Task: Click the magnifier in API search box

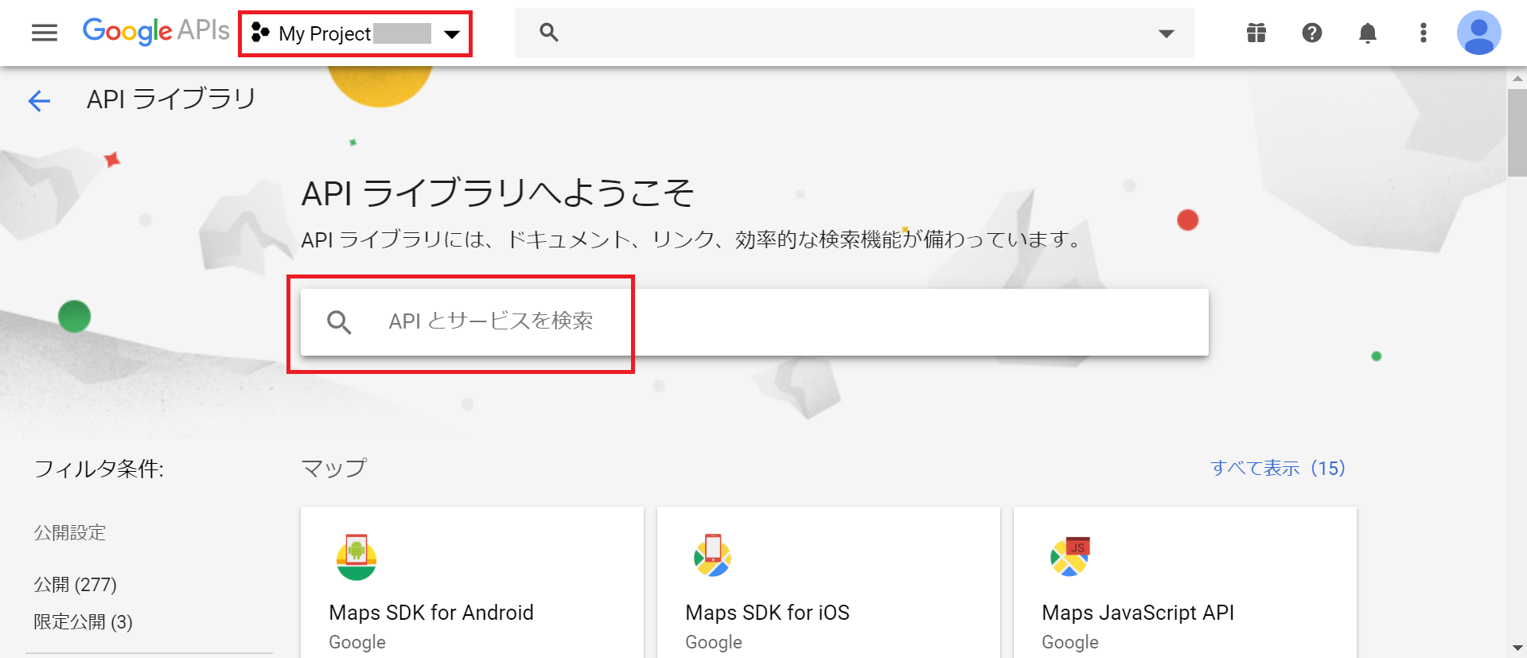Action: click(x=339, y=322)
